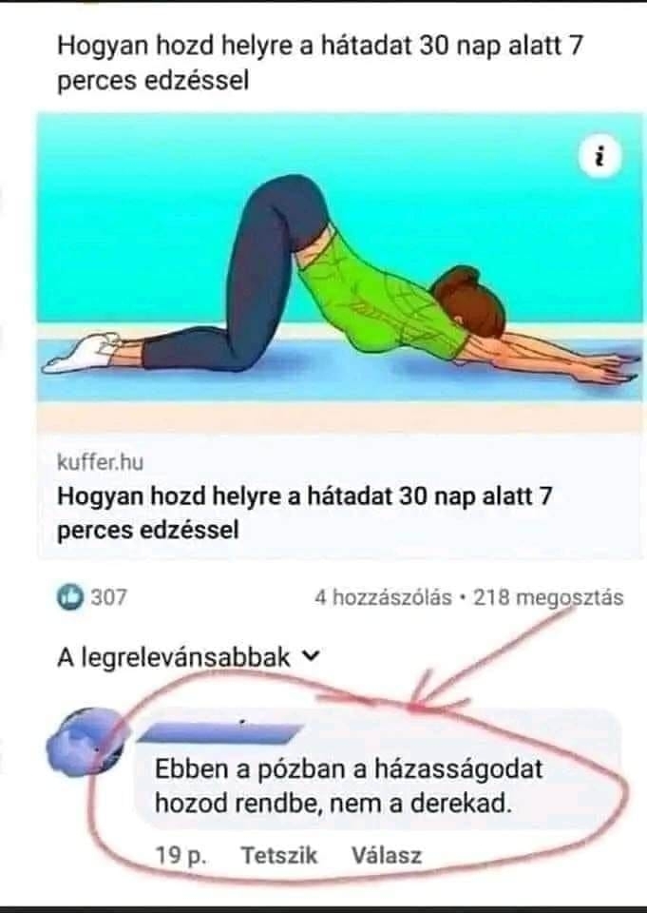Click the blue thumbs-up reaction icon
The image size is (647, 913).
point(69,597)
